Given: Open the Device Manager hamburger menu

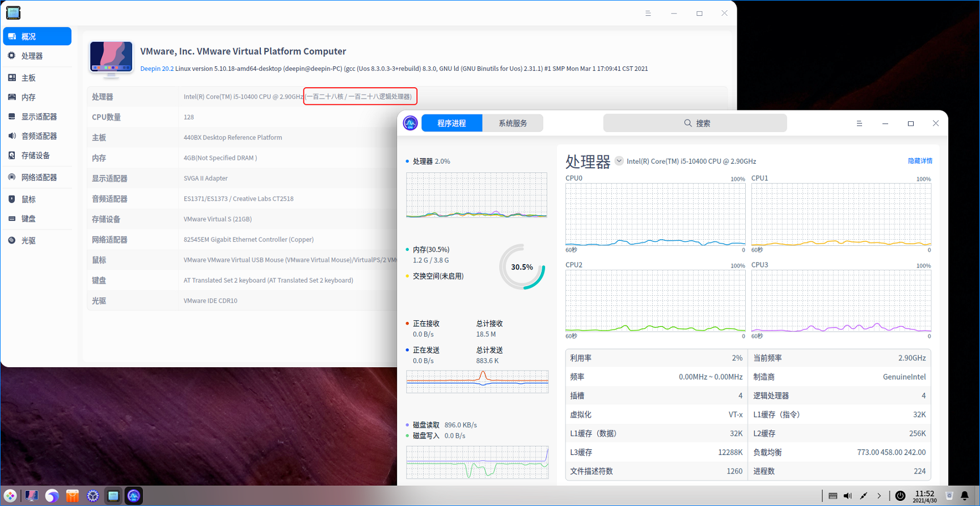Looking at the screenshot, I should click(x=648, y=13).
